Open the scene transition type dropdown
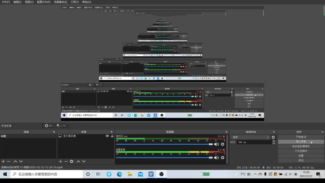This screenshot has width=325, height=183. 250,137
